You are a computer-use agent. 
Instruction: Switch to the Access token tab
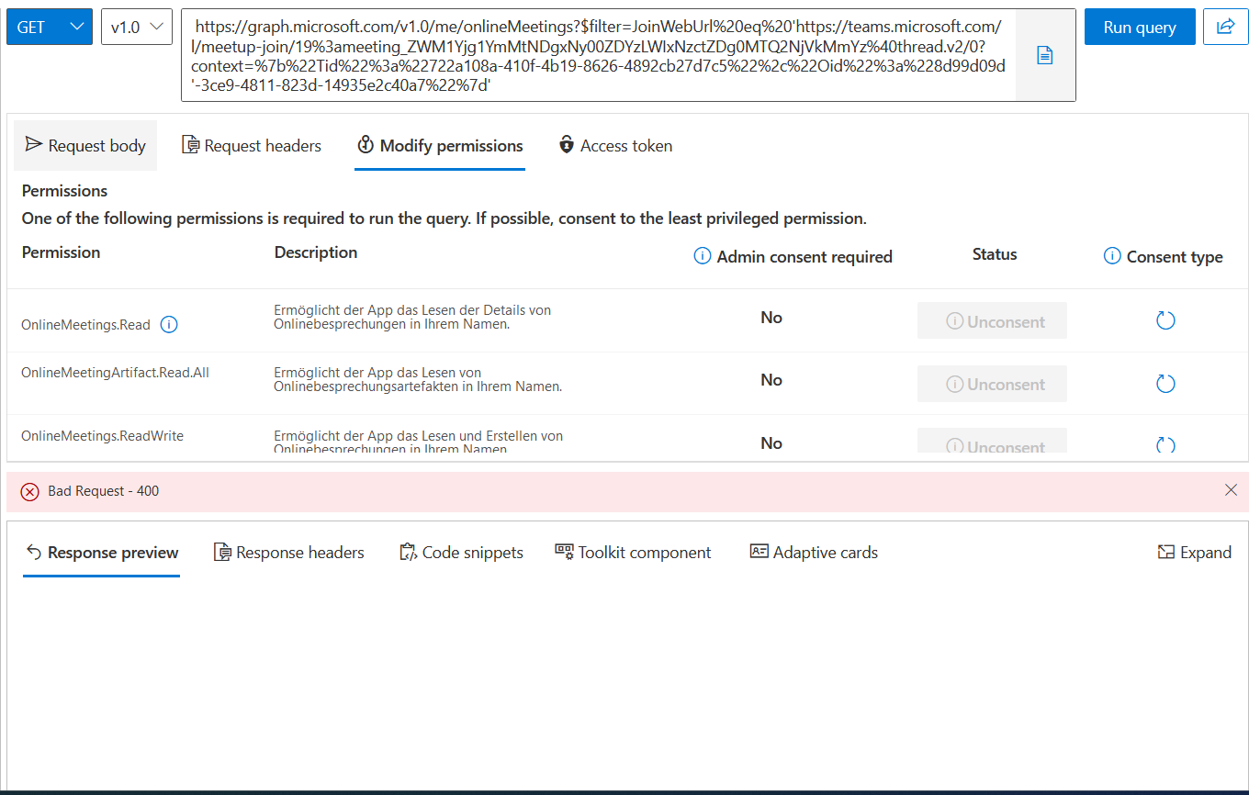click(x=614, y=145)
